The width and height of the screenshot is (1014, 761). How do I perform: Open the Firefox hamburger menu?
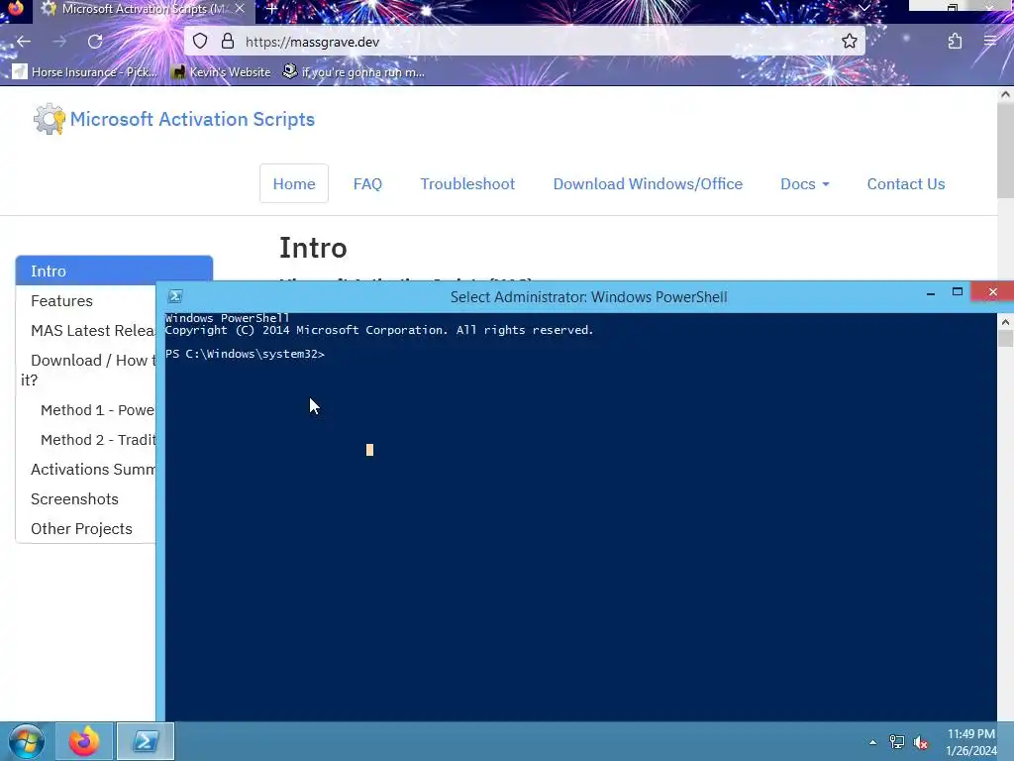pos(990,42)
